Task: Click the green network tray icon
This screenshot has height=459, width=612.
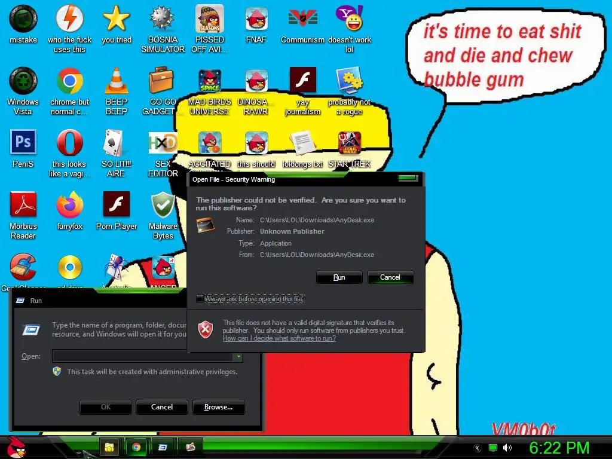Action: point(493,448)
